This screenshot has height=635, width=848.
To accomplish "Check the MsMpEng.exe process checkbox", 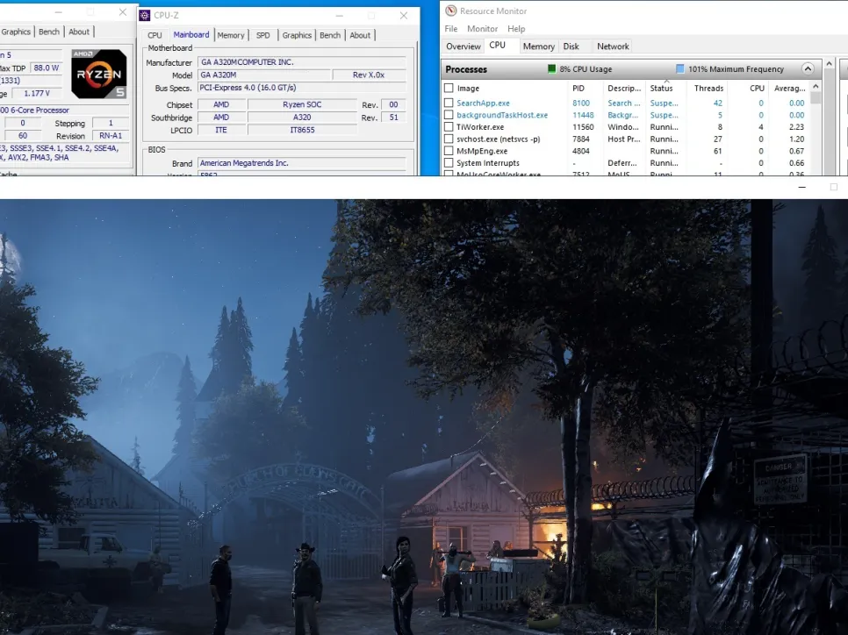I will [449, 151].
